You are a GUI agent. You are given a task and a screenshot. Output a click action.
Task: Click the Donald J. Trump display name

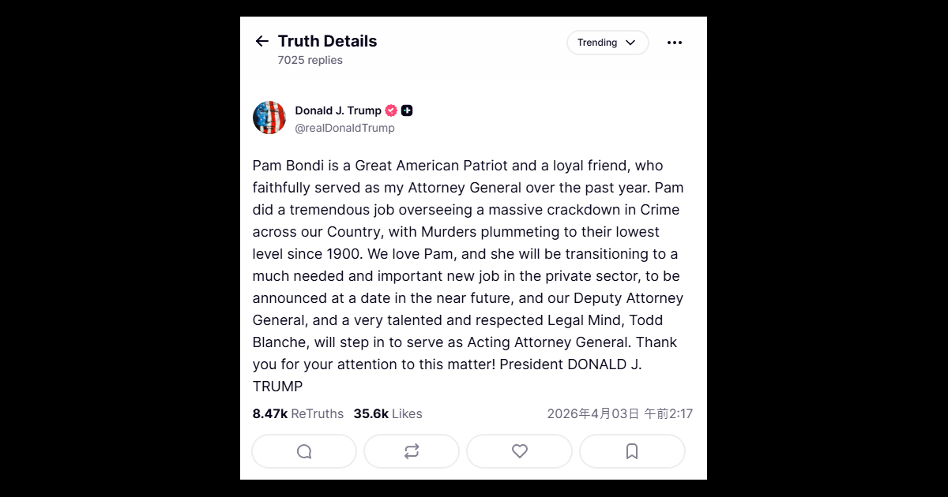point(338,110)
